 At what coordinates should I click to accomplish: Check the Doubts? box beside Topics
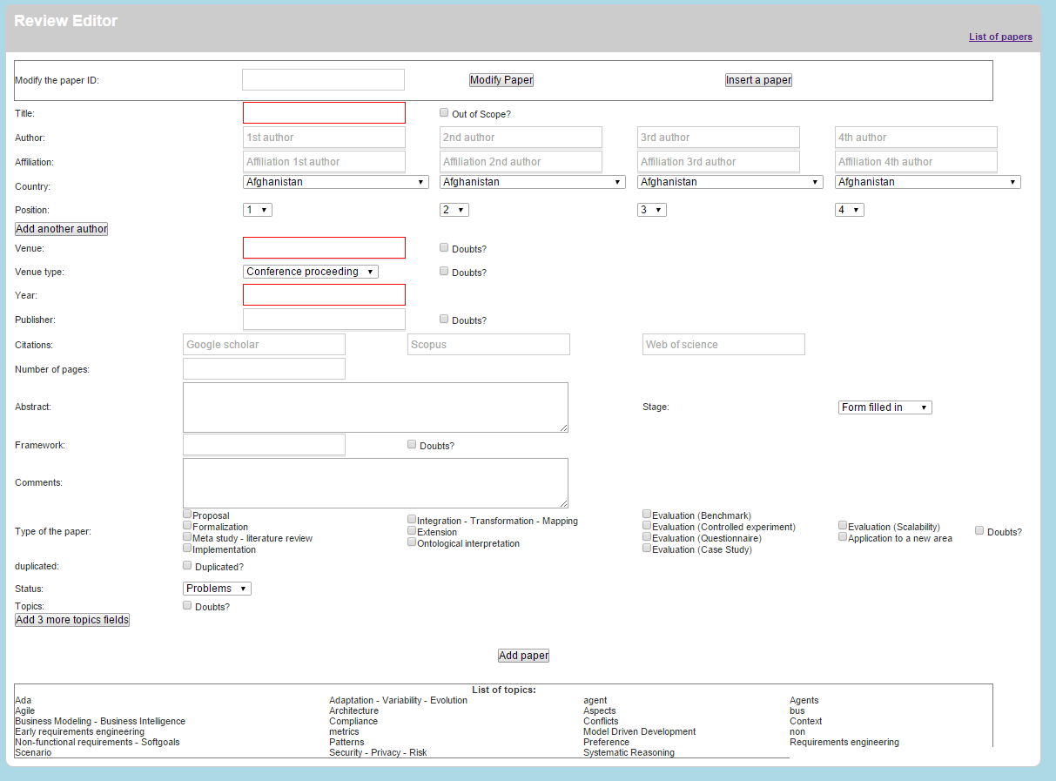point(187,605)
